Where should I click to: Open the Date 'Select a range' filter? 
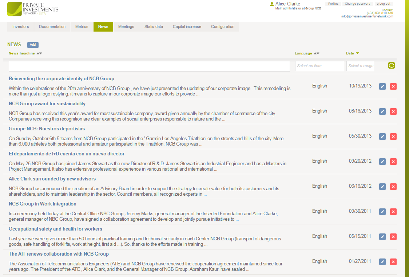360,66
